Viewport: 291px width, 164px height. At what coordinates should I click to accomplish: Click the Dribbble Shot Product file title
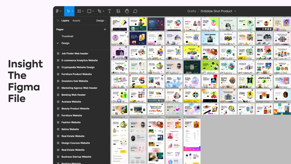click(216, 11)
